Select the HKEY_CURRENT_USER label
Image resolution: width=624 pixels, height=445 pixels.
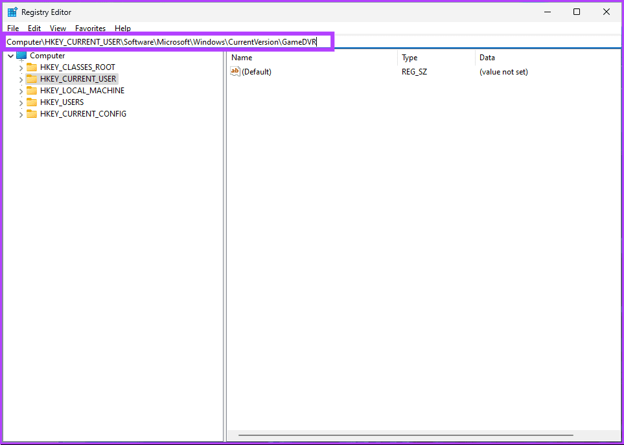click(x=78, y=79)
